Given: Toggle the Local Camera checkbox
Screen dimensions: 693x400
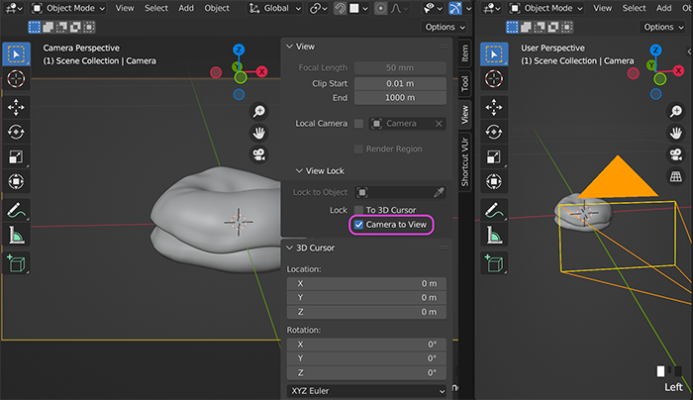Looking at the screenshot, I should pyautogui.click(x=358, y=124).
